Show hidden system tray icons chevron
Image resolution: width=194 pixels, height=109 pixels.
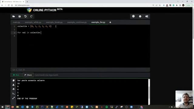169,107
